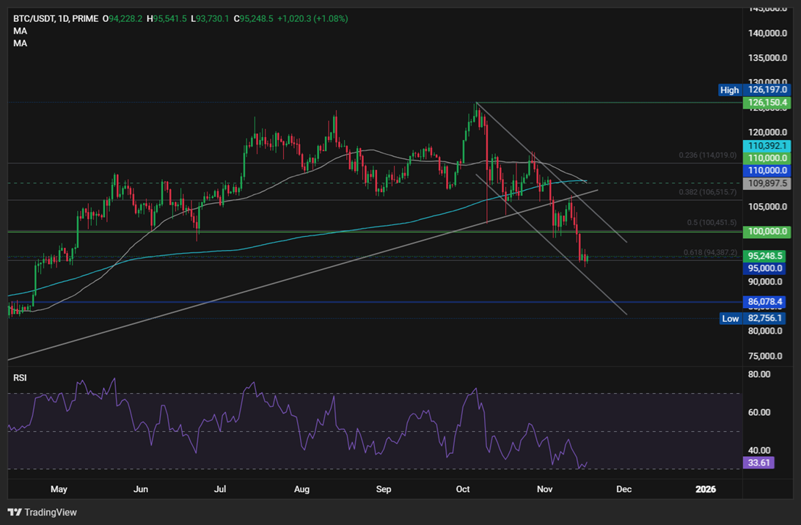Viewport: 801px width, 525px height.
Task: Click Oct on the time axis
Action: tap(463, 489)
